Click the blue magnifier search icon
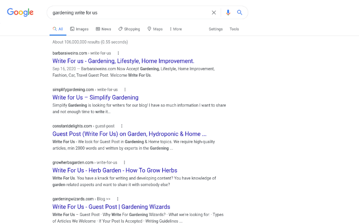The height and width of the screenshot is (224, 359). click(240, 13)
